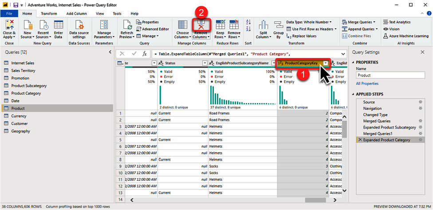Image resolution: width=433 pixels, height=210 pixels.
Task: Click the query Name input field
Action: tap(390, 75)
